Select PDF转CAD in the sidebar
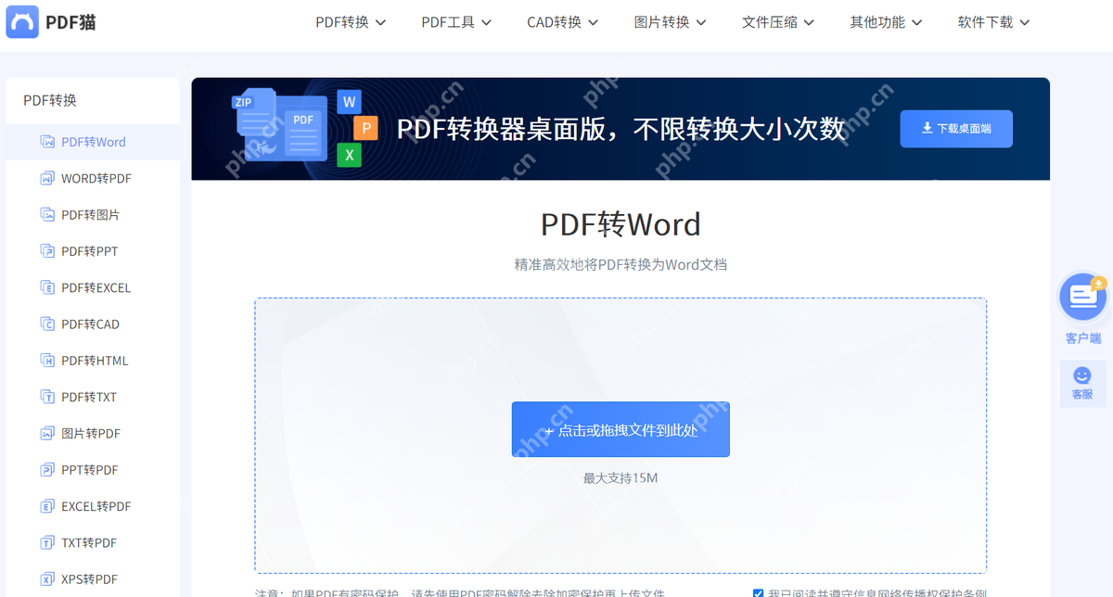Image resolution: width=1113 pixels, height=597 pixels. 93,324
